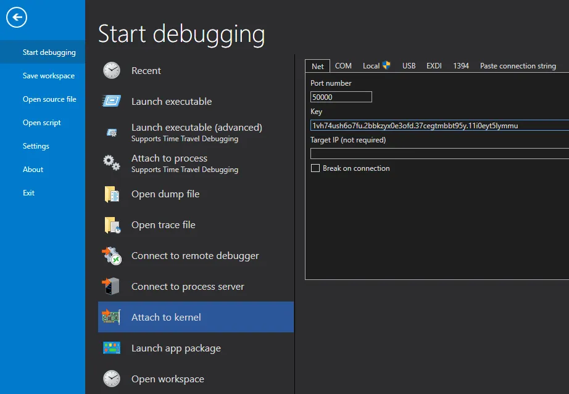The width and height of the screenshot is (569, 394).
Task: Click the Launch executable (advanced) gear-window icon
Action: coord(112,133)
